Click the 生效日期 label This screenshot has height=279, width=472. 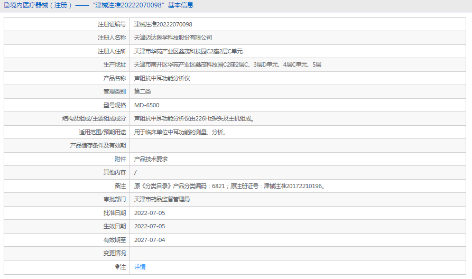click(x=114, y=226)
